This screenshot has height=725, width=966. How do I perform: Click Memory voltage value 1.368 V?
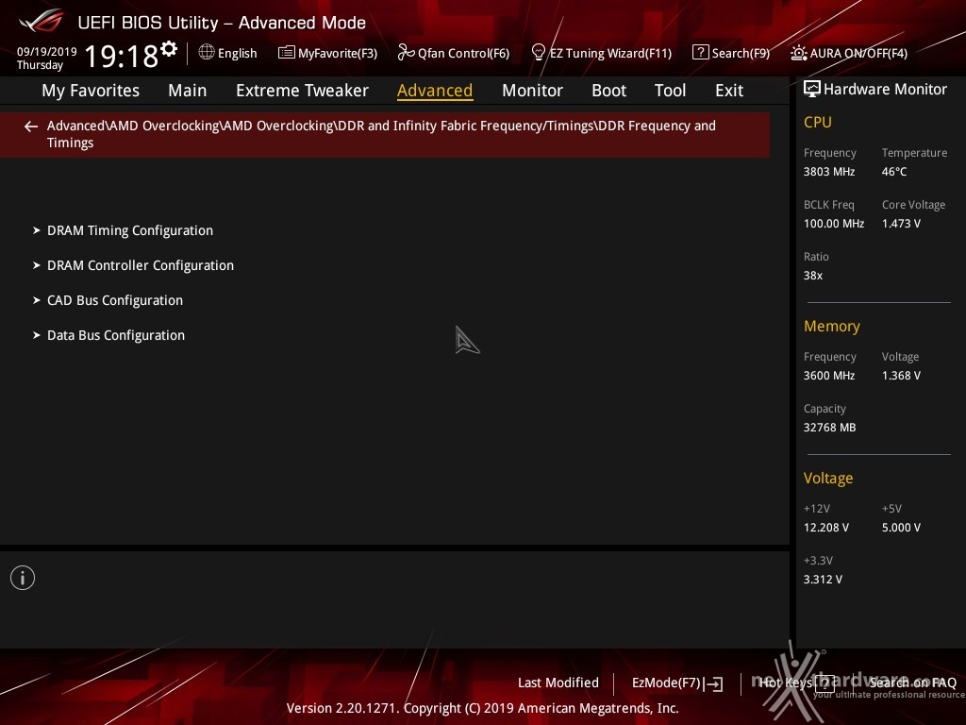[901, 376]
